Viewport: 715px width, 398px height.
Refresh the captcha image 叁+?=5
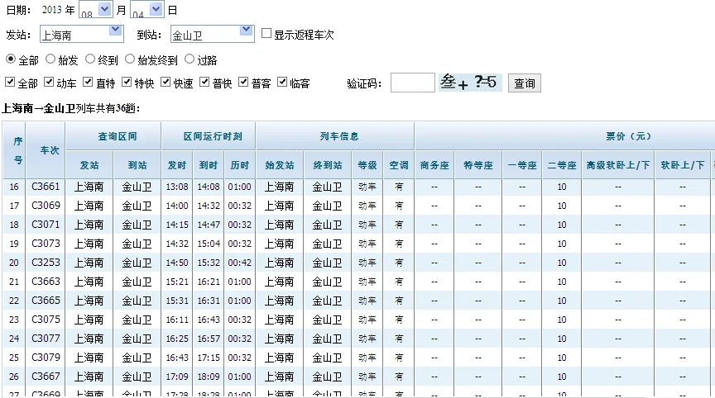pos(470,83)
